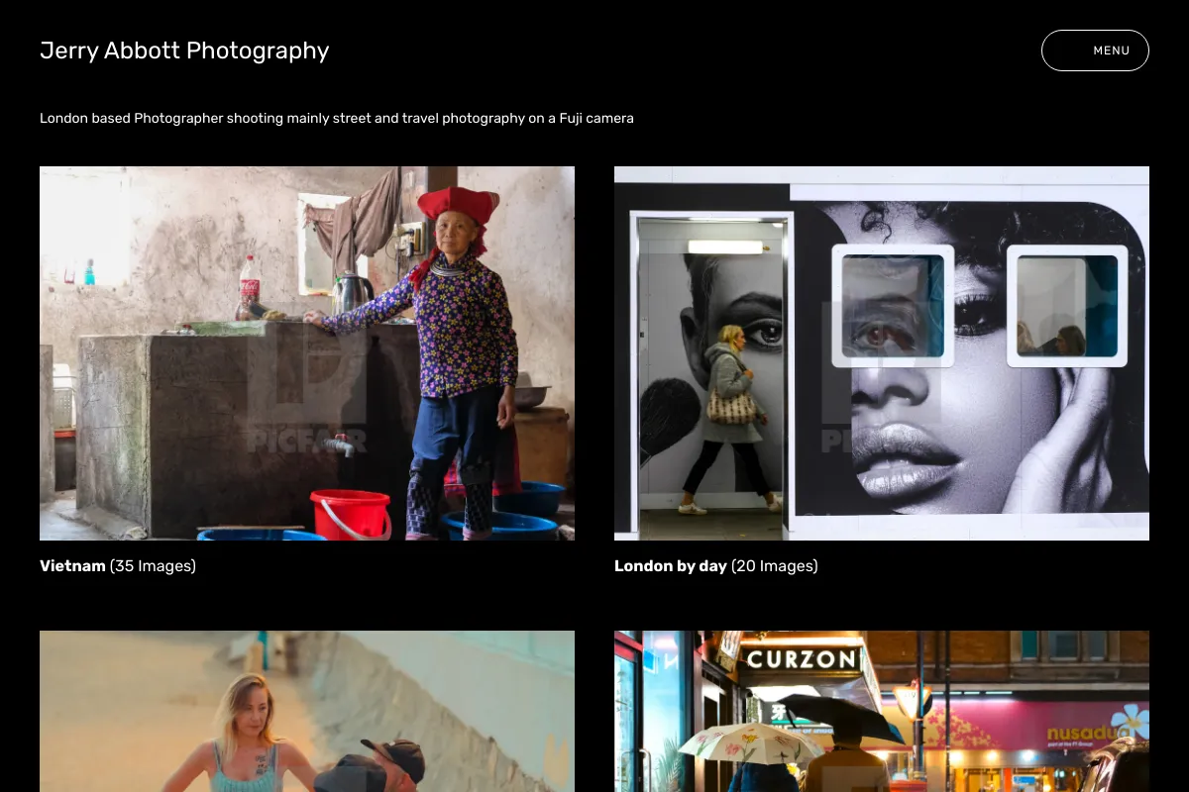Open the London by day gallery thumbnail

point(882,353)
